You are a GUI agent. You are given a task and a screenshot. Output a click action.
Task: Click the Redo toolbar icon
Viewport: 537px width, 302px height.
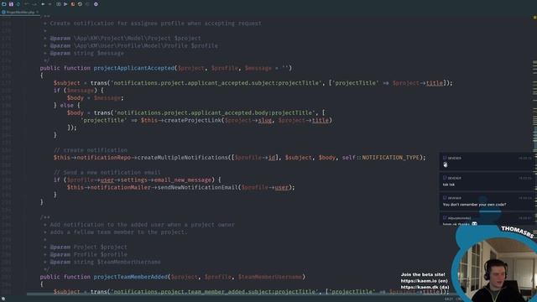tap(34, 4)
